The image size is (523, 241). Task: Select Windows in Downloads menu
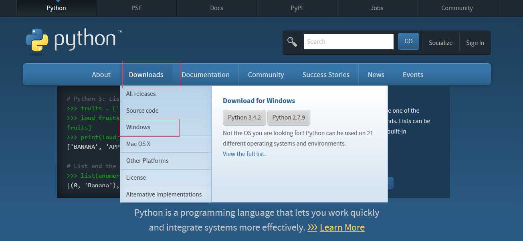166,127
